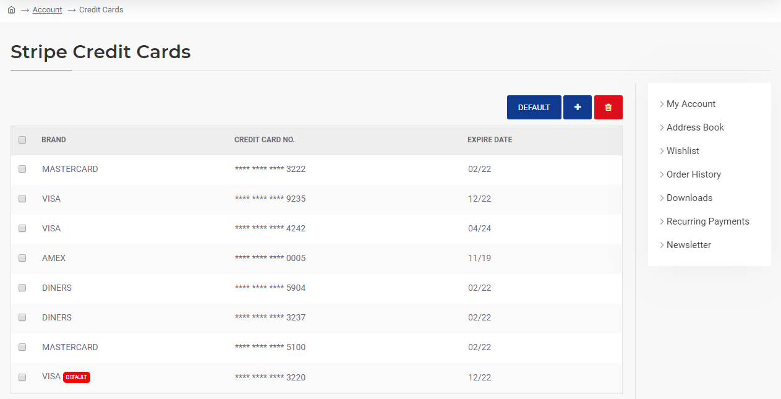Delete selected cards with trash button
Screen dimensions: 781x399
pyautogui.click(x=608, y=107)
